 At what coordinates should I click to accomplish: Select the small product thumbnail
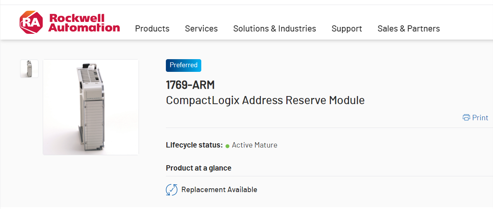[29, 69]
